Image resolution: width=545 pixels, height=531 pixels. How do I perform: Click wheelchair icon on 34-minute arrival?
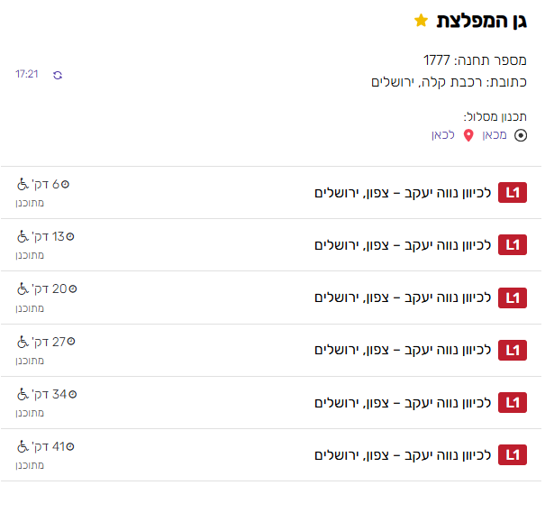pyautogui.click(x=23, y=394)
